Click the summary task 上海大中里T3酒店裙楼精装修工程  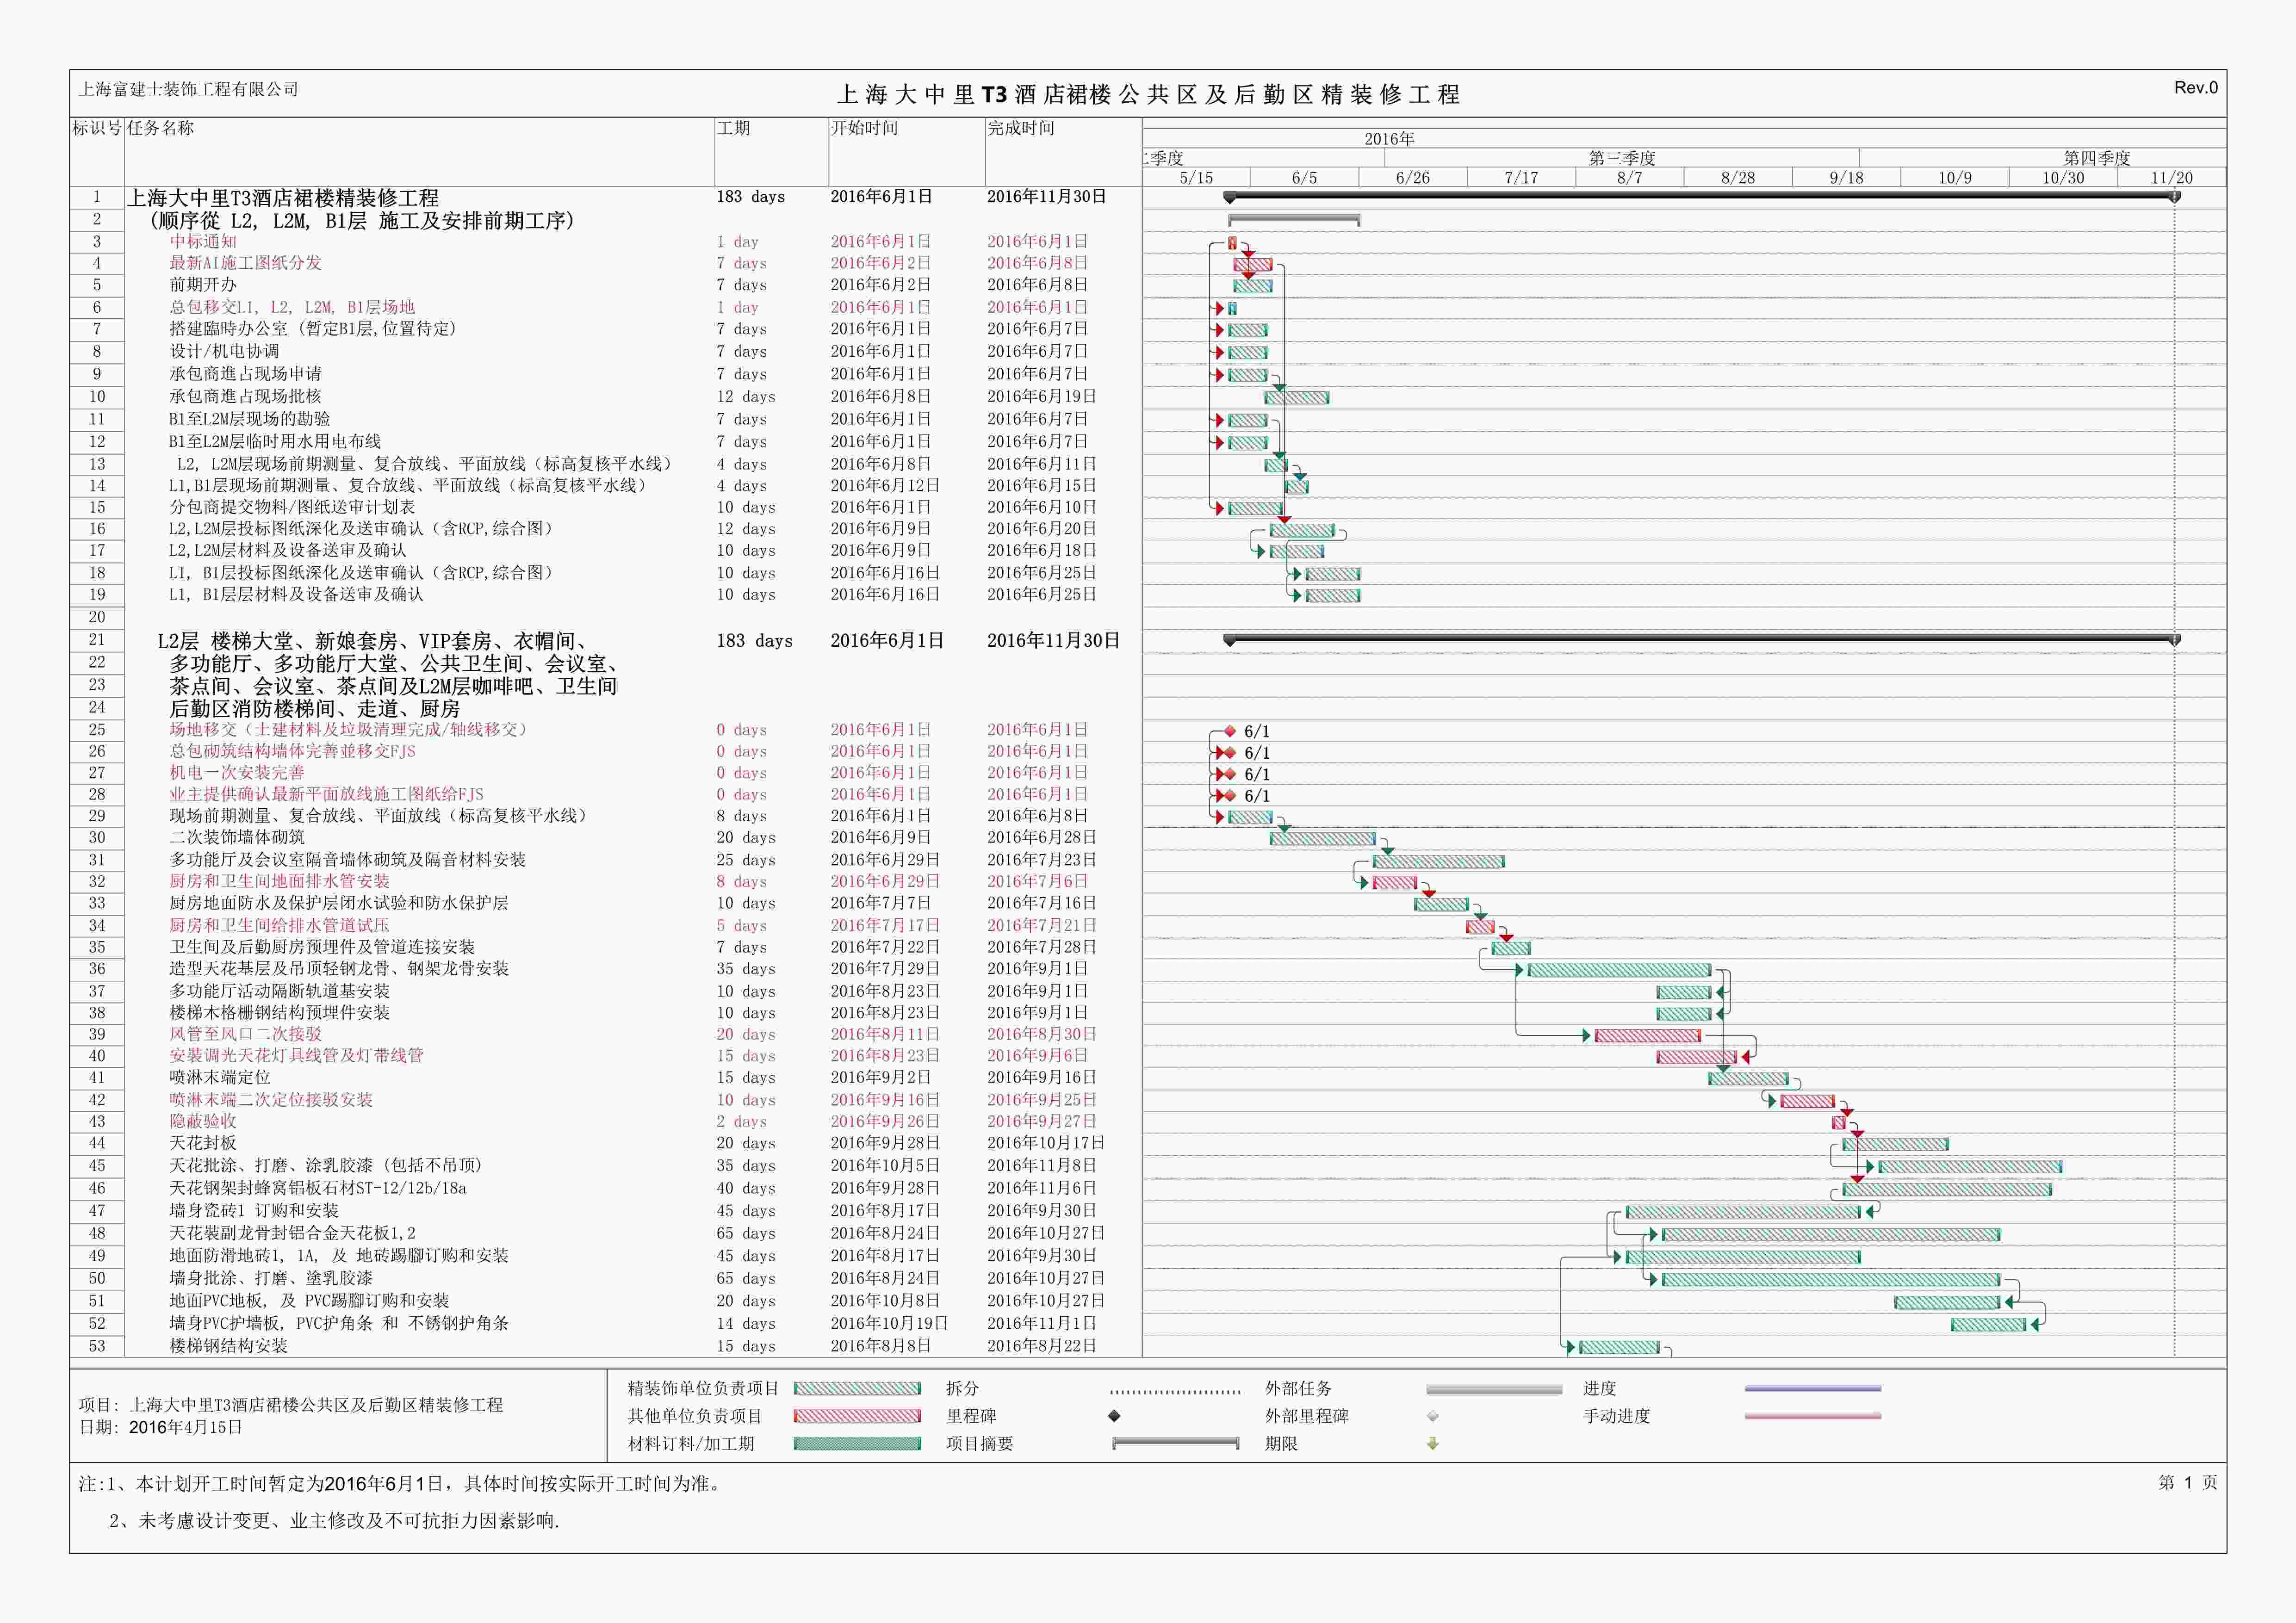point(283,198)
